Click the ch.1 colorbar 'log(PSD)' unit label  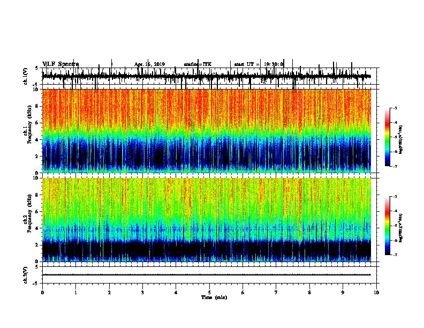pyautogui.click(x=400, y=139)
